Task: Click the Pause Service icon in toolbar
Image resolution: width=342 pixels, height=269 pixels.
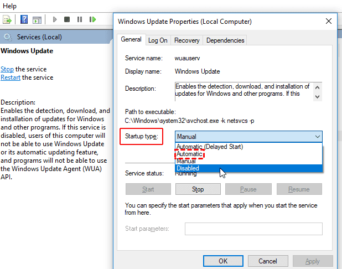Action: 80,19
